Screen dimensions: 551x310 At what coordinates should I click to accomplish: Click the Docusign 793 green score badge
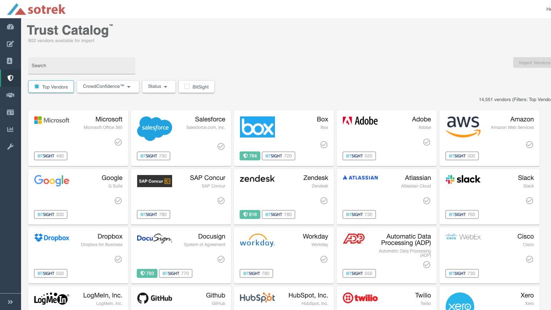[x=147, y=274]
